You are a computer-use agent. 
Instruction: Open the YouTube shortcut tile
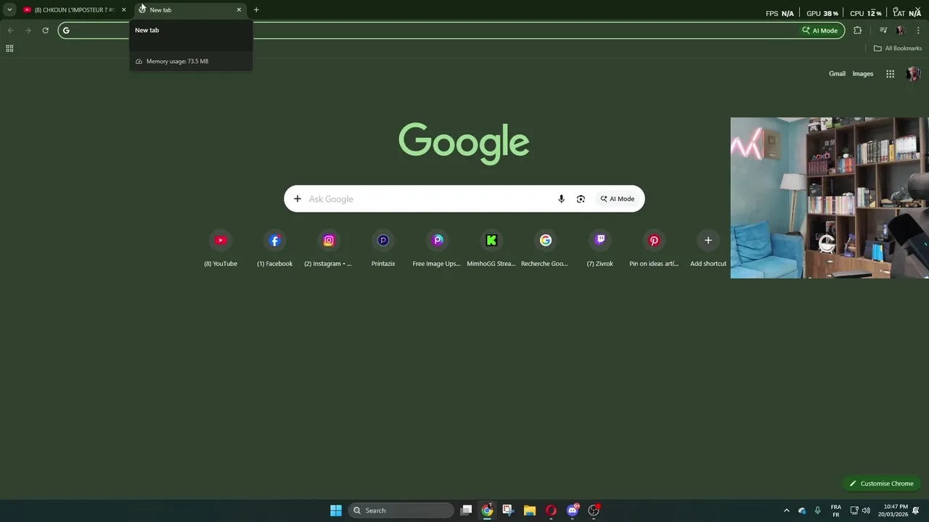click(x=221, y=249)
